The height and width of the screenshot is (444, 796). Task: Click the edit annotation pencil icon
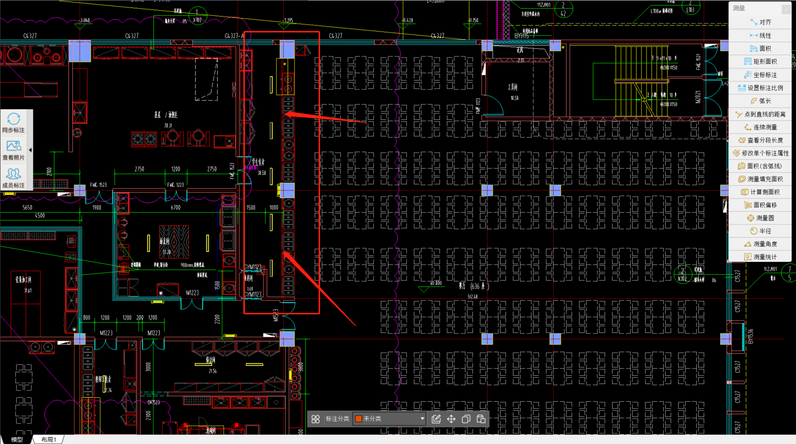pos(436,419)
